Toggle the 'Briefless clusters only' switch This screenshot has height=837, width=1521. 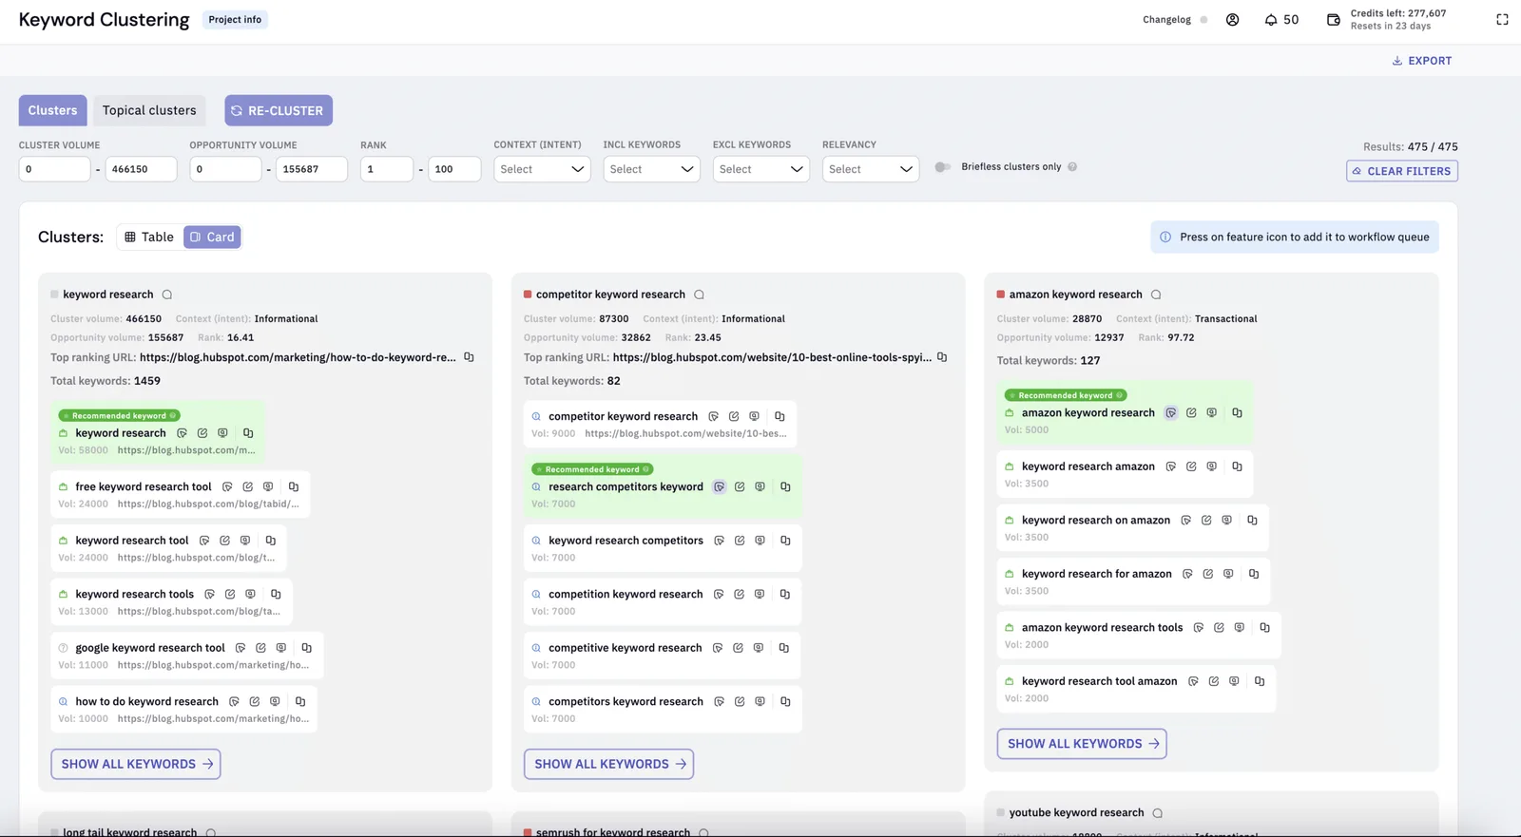pyautogui.click(x=943, y=167)
